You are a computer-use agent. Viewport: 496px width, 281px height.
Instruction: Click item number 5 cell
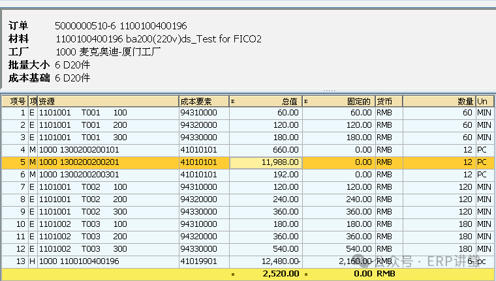[x=15, y=162]
